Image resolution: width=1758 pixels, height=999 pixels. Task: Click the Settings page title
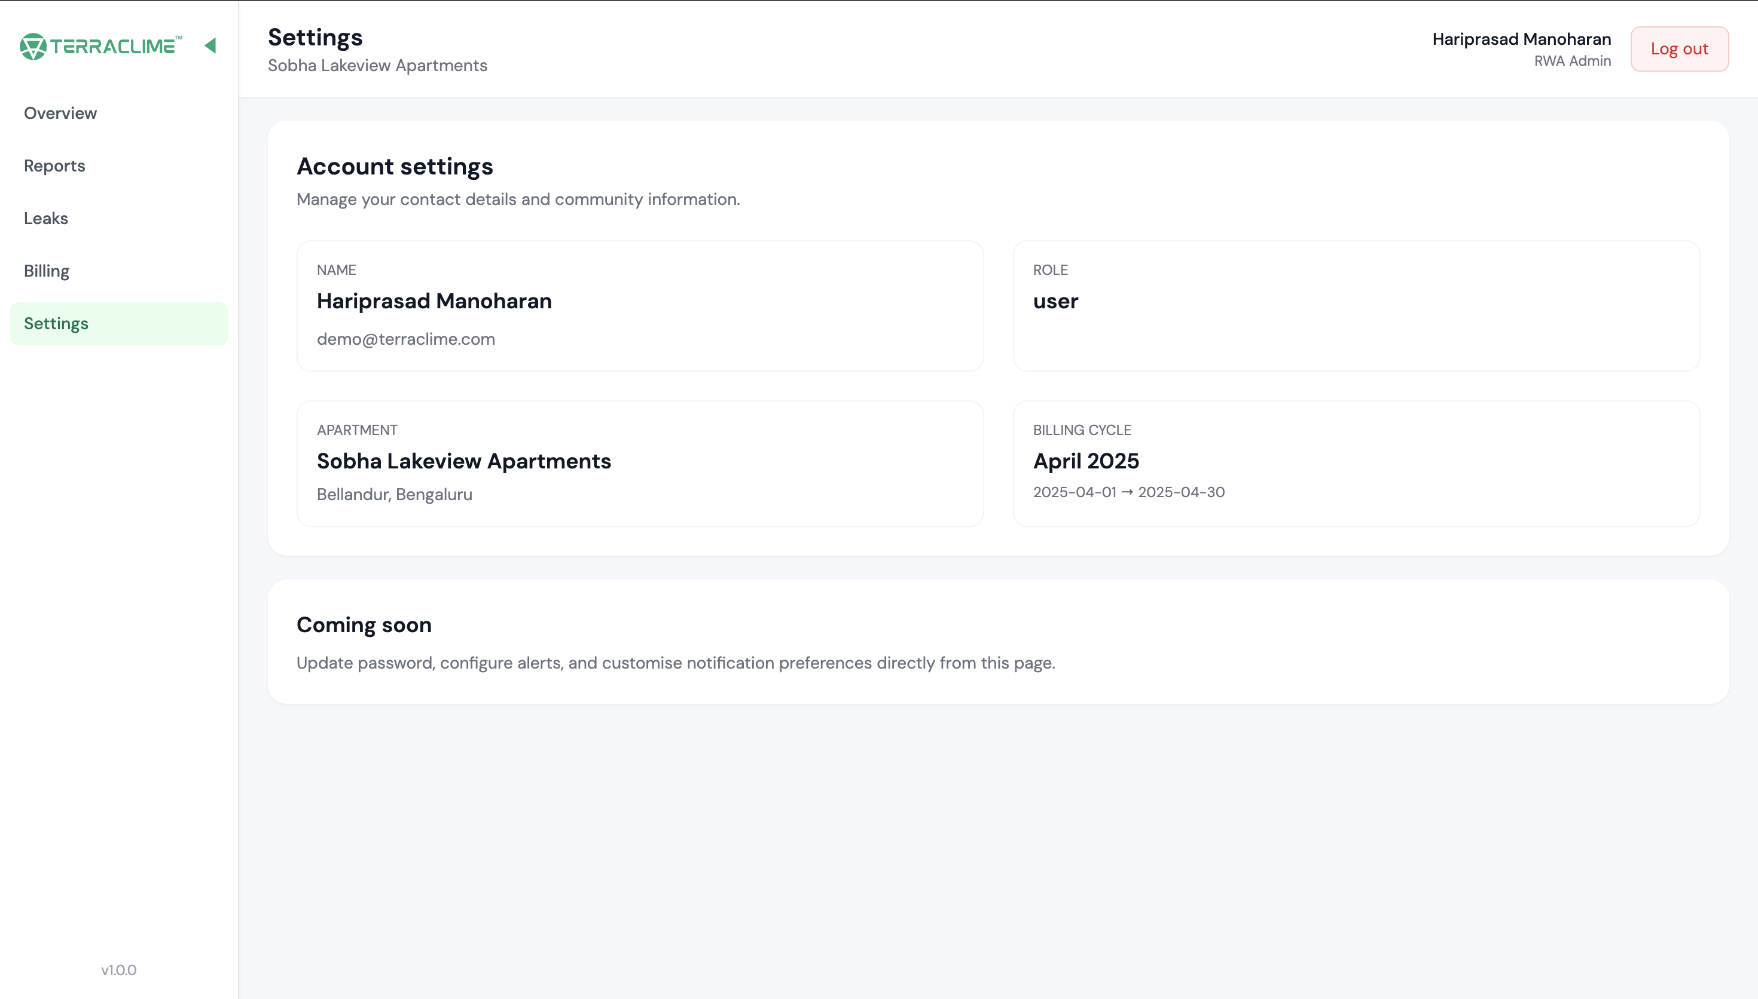tap(315, 38)
